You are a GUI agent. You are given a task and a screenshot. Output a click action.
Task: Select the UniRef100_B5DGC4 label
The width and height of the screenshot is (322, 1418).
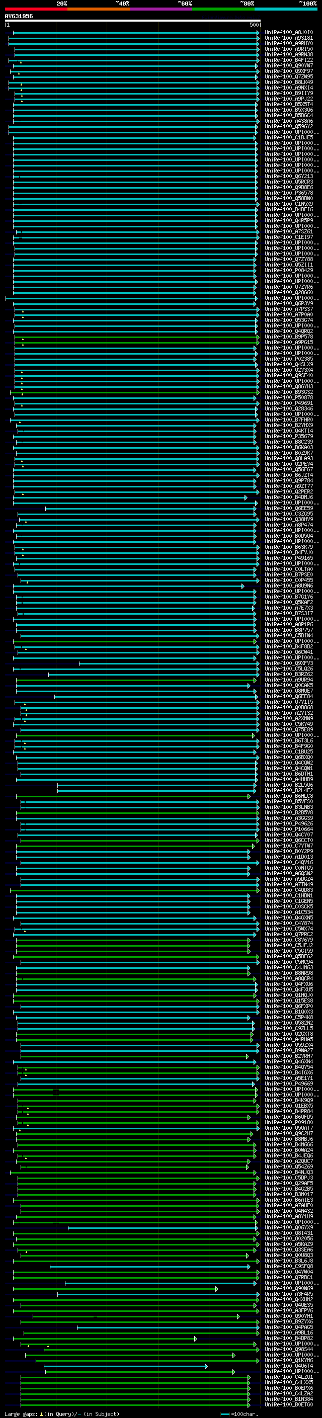[x=288, y=116]
